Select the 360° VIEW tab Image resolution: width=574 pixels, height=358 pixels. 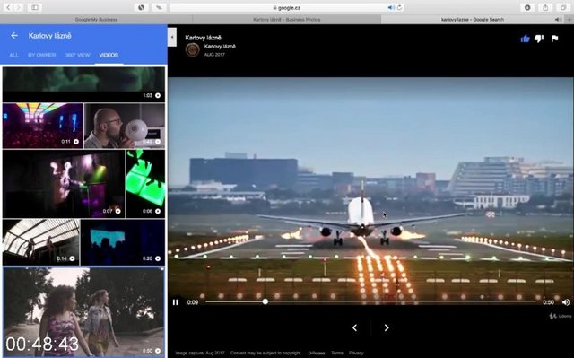tap(78, 55)
